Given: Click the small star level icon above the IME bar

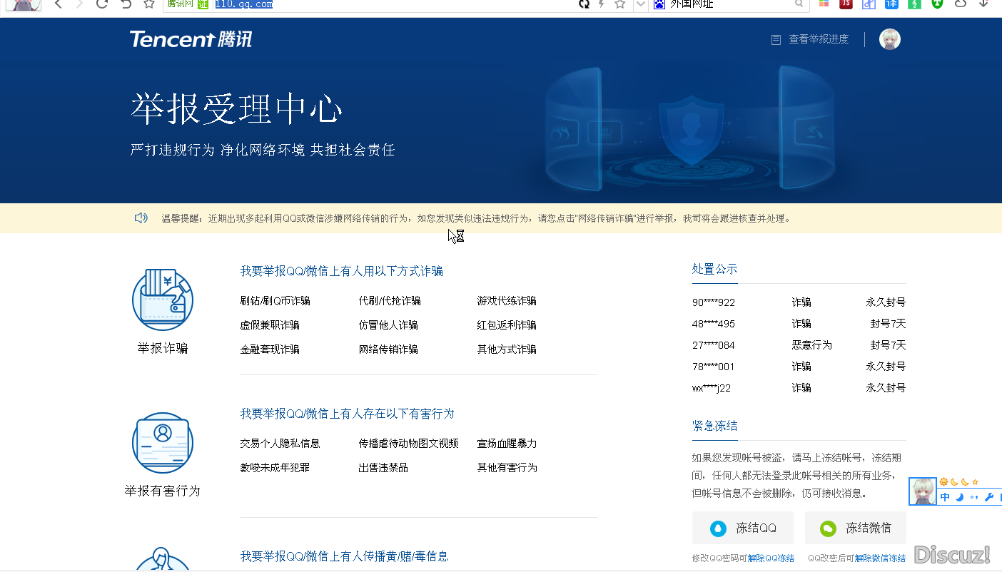Looking at the screenshot, I should (976, 482).
